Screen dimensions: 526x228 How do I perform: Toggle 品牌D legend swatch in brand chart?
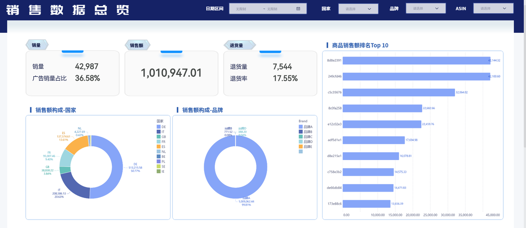click(x=301, y=142)
